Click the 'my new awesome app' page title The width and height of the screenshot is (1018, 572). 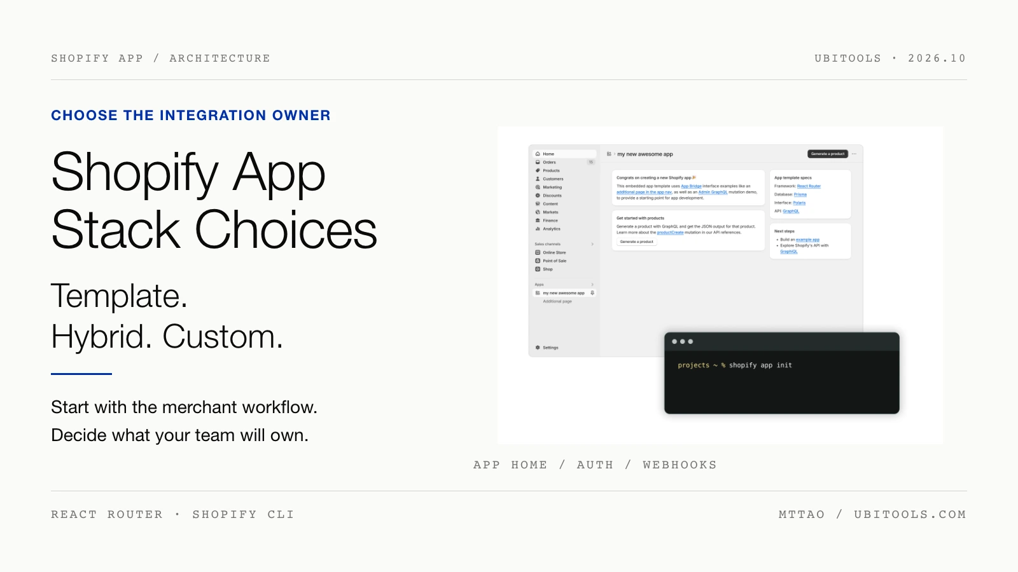(645, 154)
